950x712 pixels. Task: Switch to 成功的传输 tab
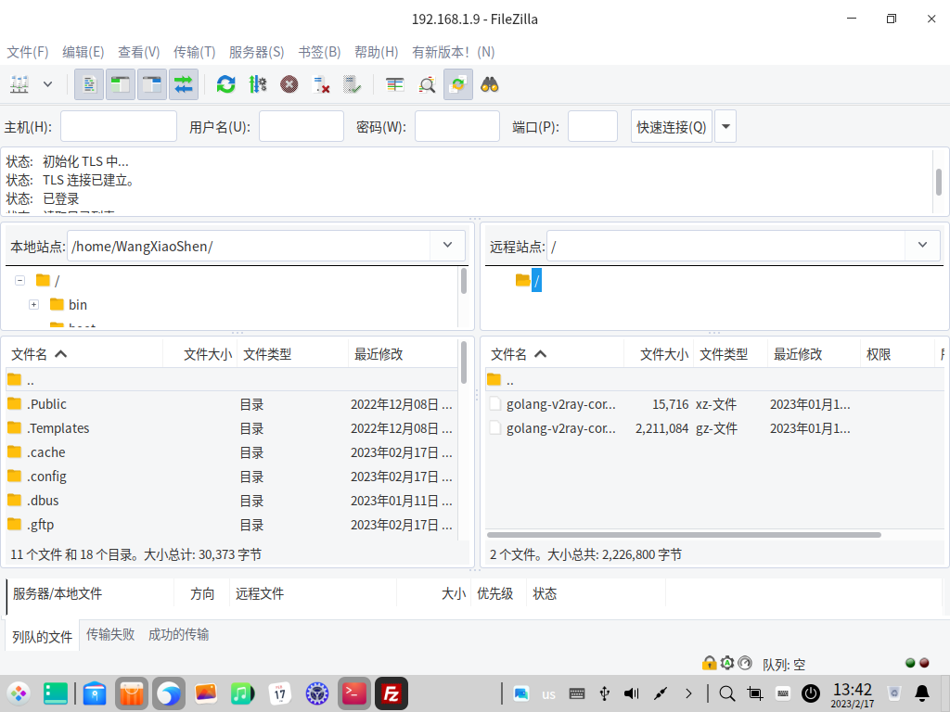click(179, 634)
